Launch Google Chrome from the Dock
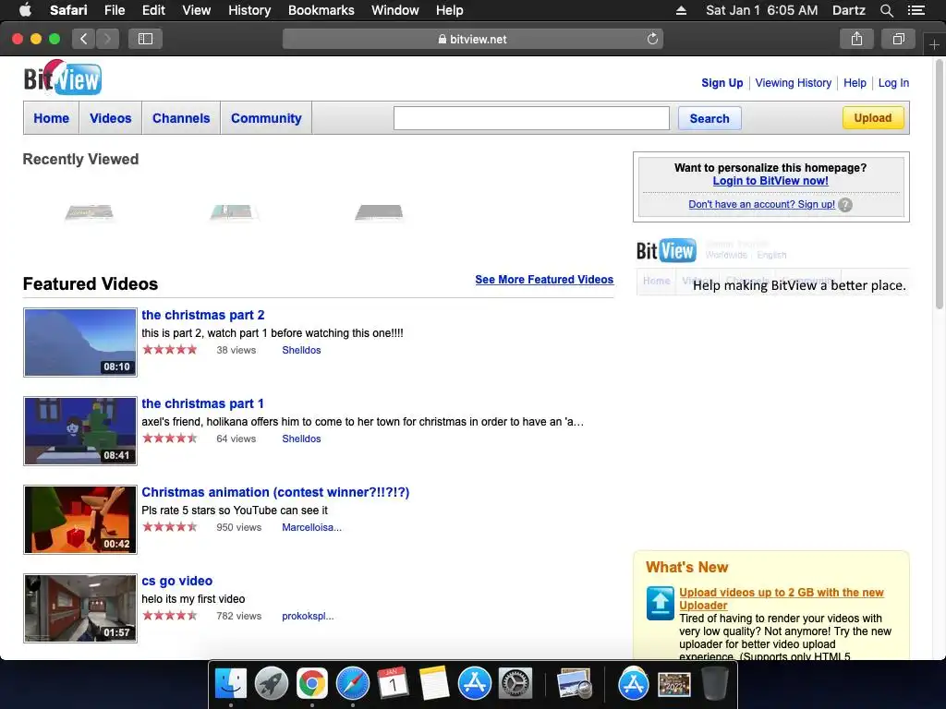 point(312,684)
